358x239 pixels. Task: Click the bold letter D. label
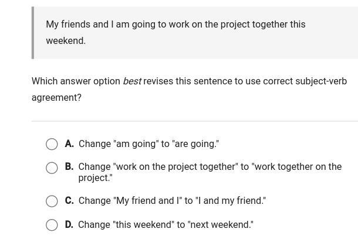(69, 224)
